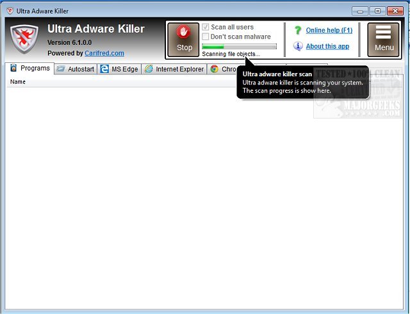Close the Ultra Adware Killer window
Viewport: 410px width, 314px height.
(395, 11)
